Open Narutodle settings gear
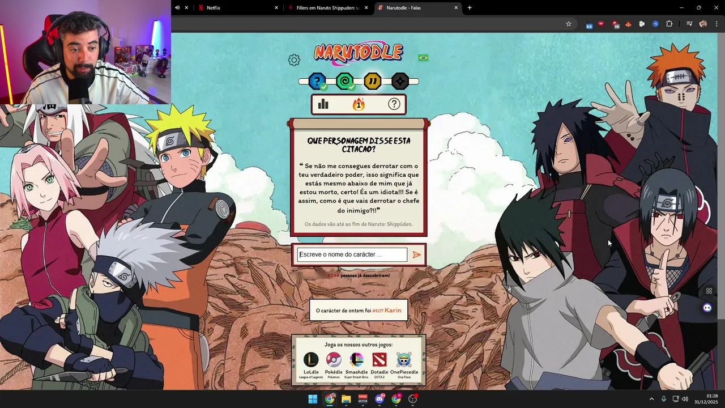The width and height of the screenshot is (725, 408). pyautogui.click(x=294, y=59)
